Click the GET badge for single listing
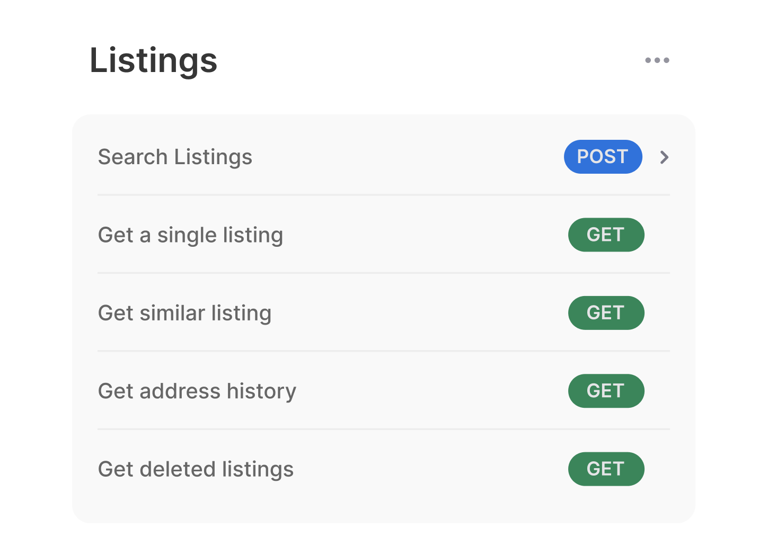Viewport: 768px width, 537px height. [x=606, y=235]
